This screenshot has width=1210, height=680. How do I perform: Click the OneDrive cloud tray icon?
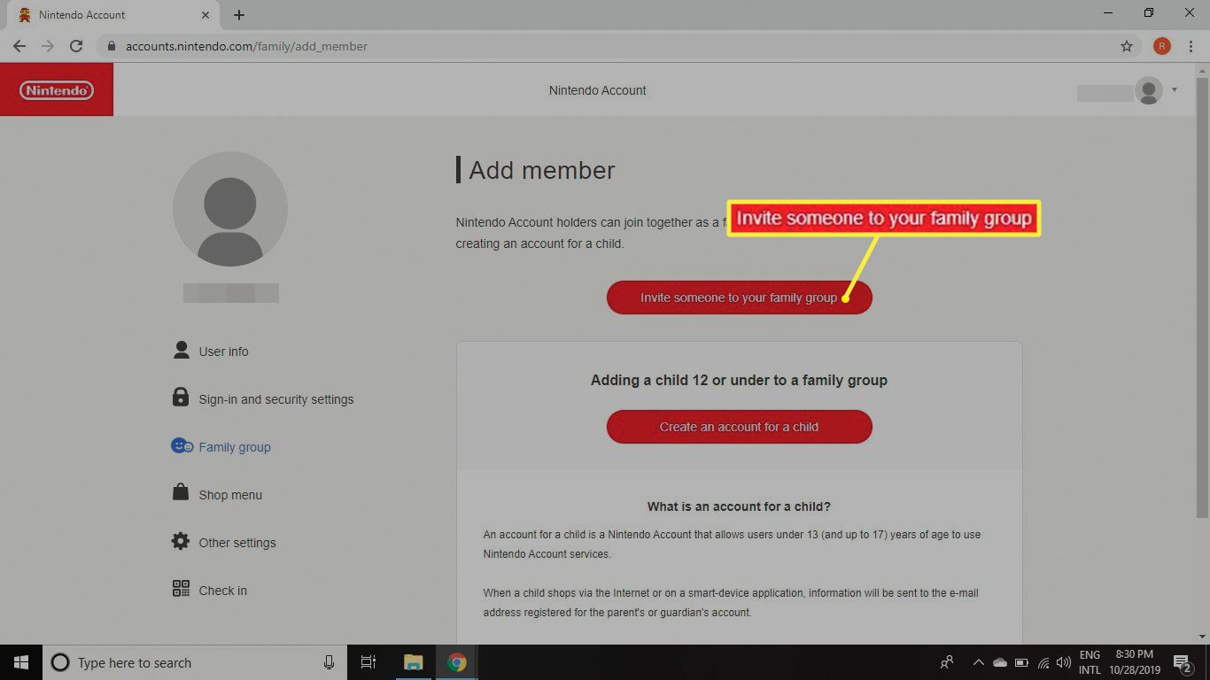(x=1000, y=662)
